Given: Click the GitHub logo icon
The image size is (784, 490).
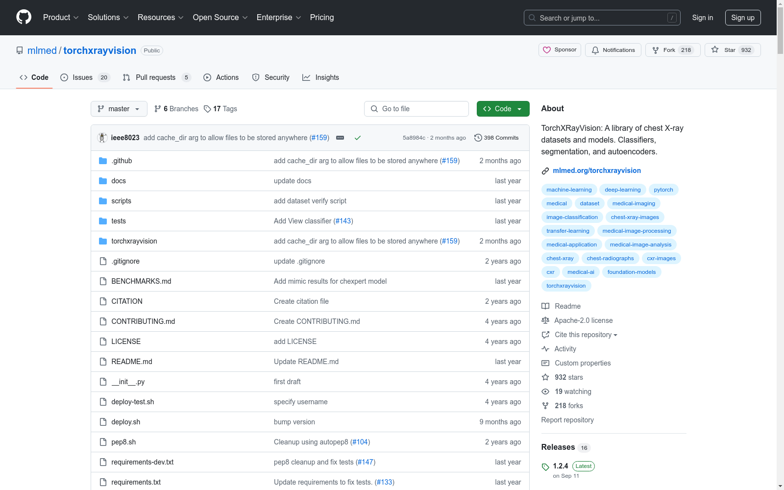Looking at the screenshot, I should click(x=24, y=17).
